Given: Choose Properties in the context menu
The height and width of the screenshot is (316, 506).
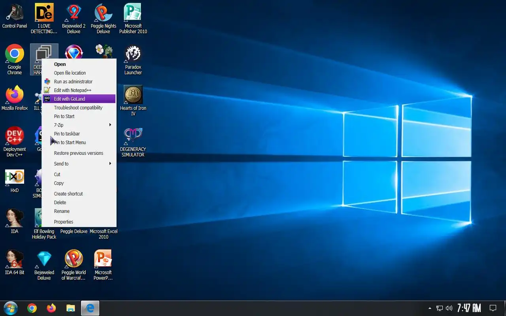Looking at the screenshot, I should tap(79, 222).
